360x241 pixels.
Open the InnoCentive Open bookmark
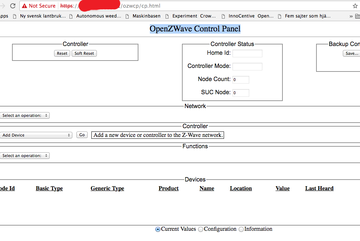(247, 16)
